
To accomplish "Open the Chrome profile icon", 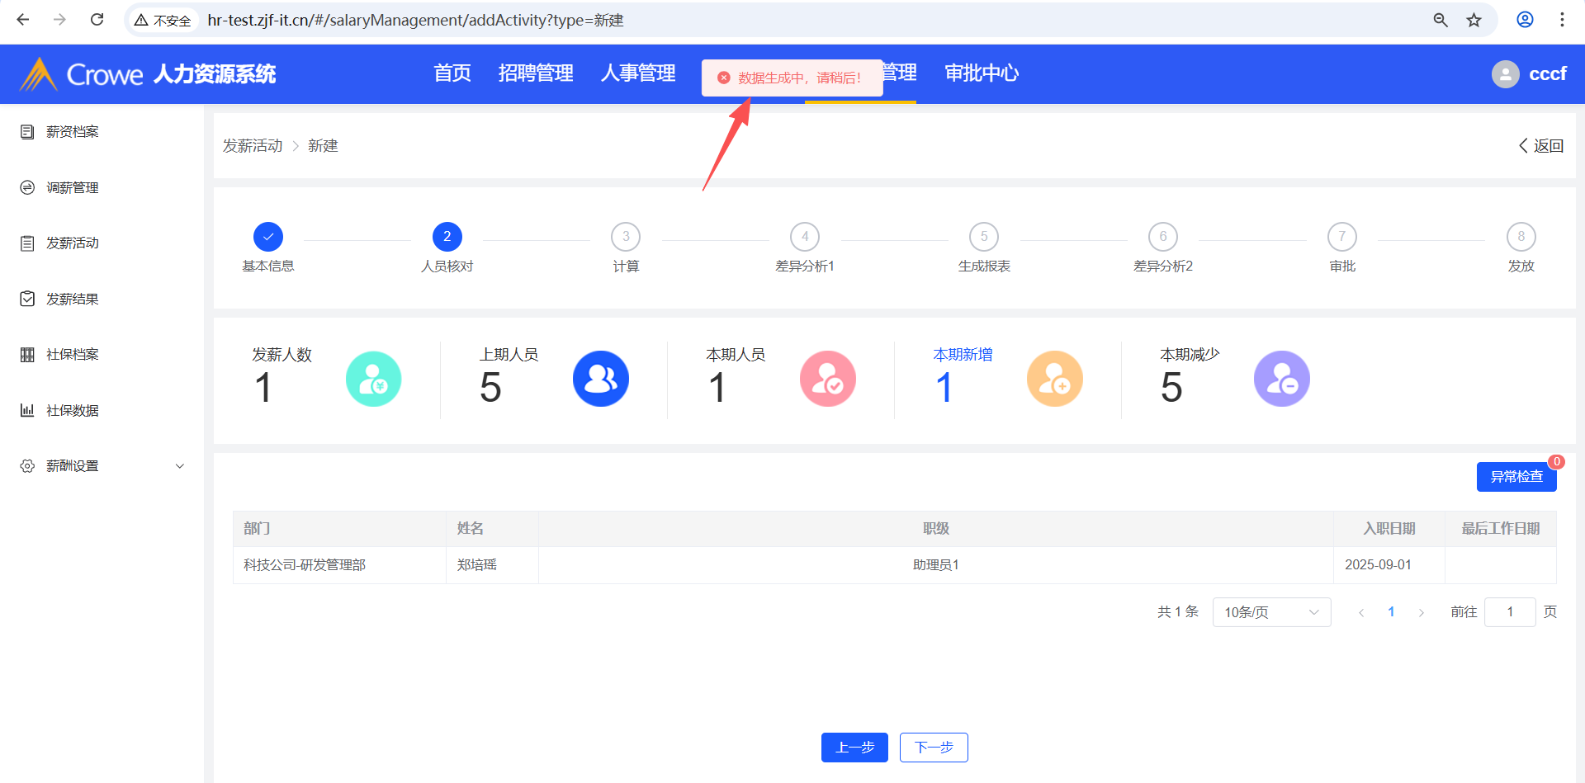I will pyautogui.click(x=1525, y=20).
